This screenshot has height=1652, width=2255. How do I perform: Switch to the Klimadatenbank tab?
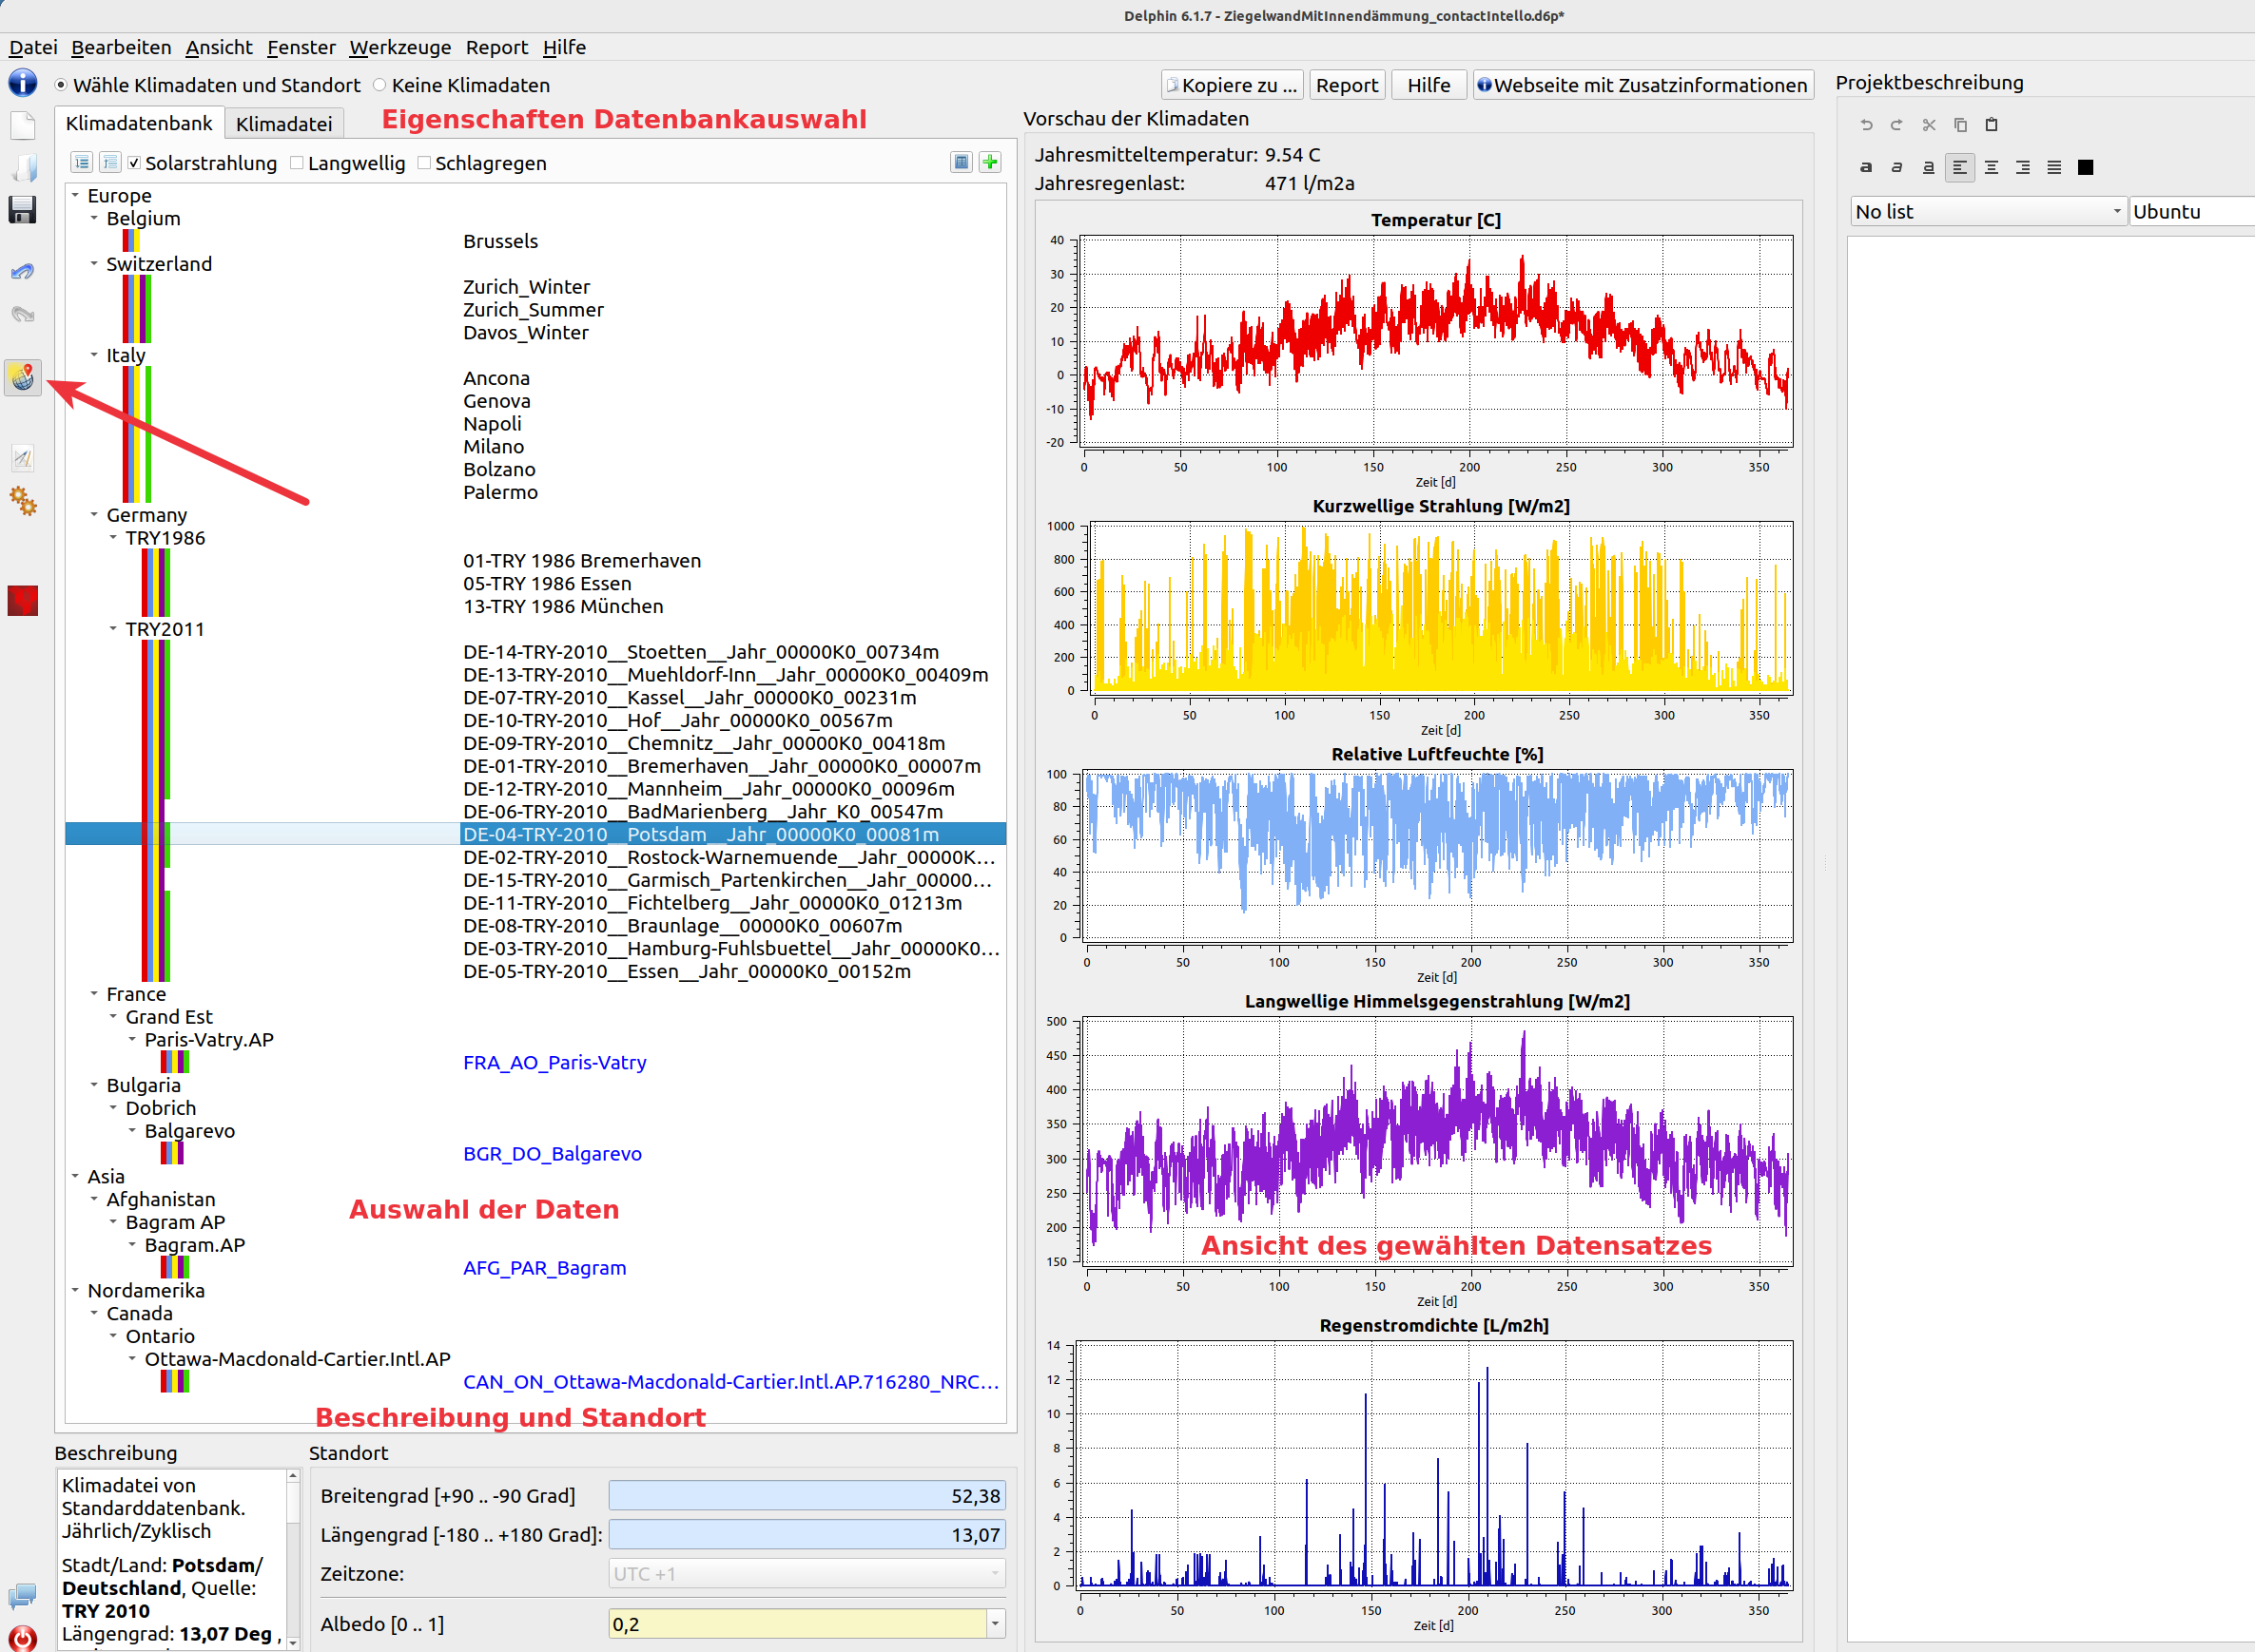tap(139, 123)
